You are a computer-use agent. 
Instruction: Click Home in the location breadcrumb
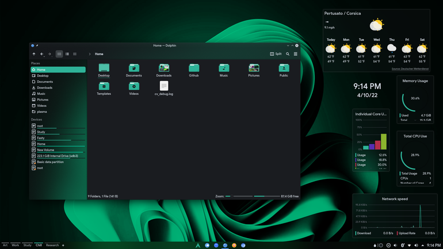99,54
